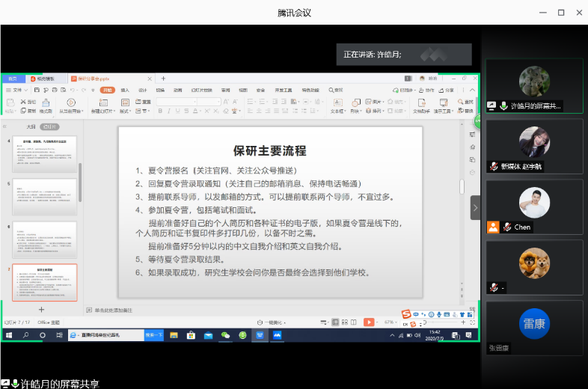The width and height of the screenshot is (588, 389).
Task: Click the add slide plus button below thumbnails
Action: [x=41, y=309]
